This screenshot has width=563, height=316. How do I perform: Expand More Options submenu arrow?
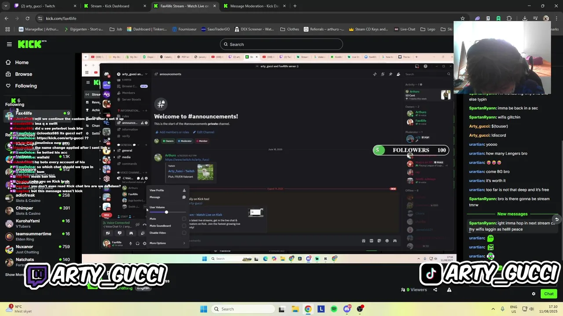[184, 243]
